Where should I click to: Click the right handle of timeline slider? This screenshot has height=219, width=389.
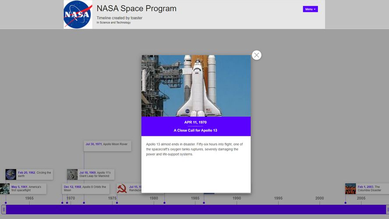(387, 210)
